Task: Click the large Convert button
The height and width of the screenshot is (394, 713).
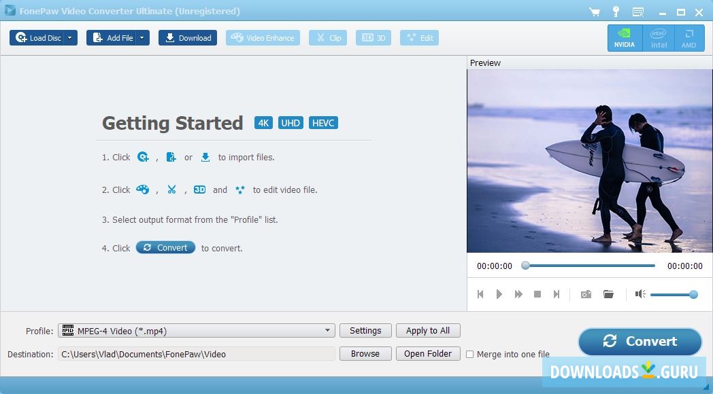Action: (640, 341)
